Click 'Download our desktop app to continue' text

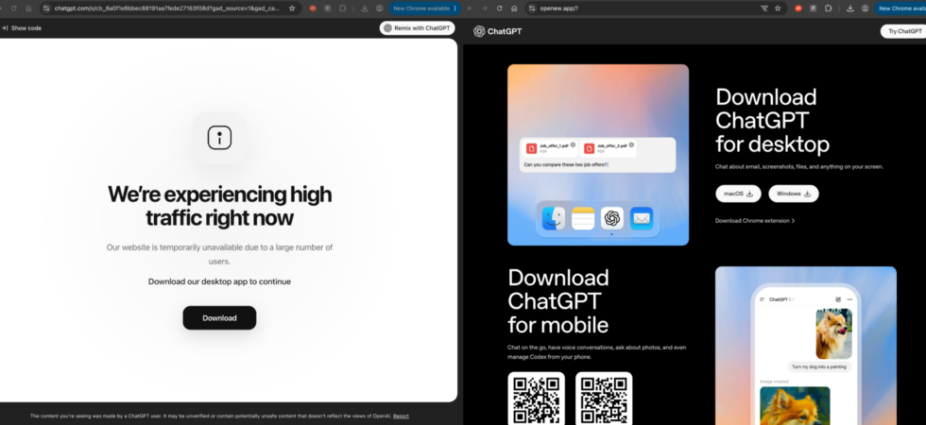[219, 281]
